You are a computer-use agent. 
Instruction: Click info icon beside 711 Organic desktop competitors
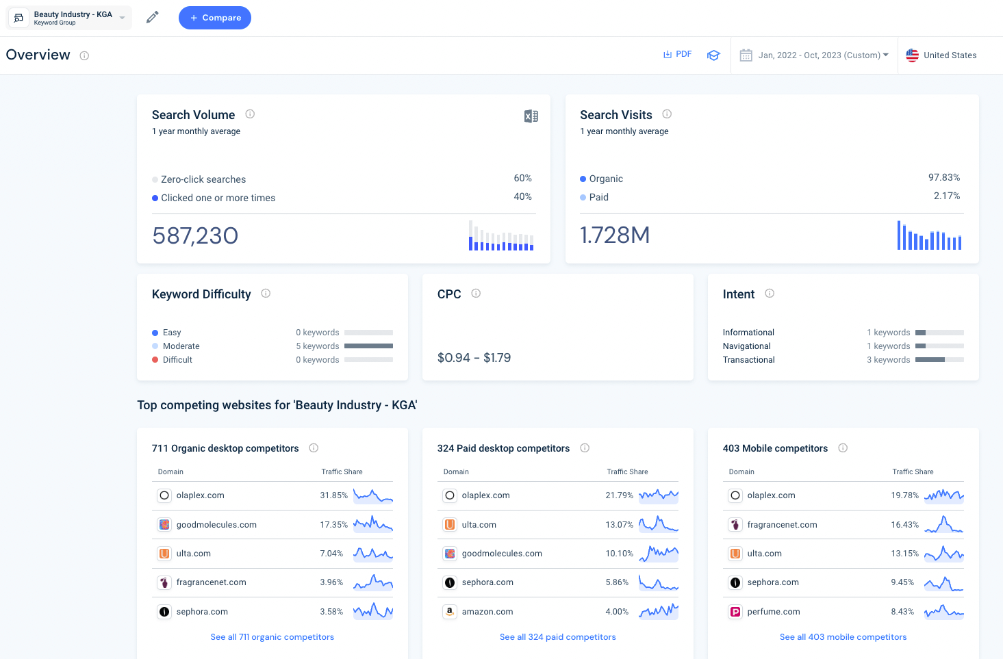click(x=314, y=448)
